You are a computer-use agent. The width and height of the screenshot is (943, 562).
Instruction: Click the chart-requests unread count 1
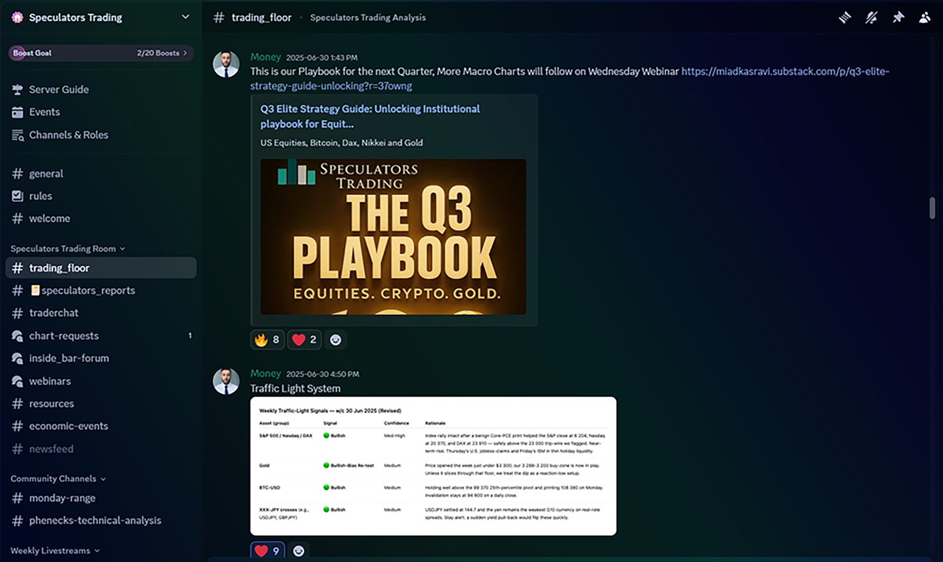pyautogui.click(x=190, y=336)
